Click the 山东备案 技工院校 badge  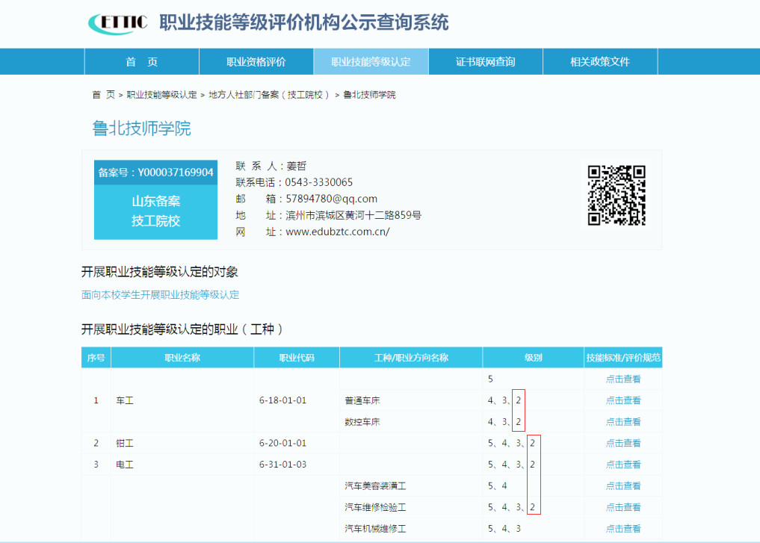pyautogui.click(x=155, y=211)
